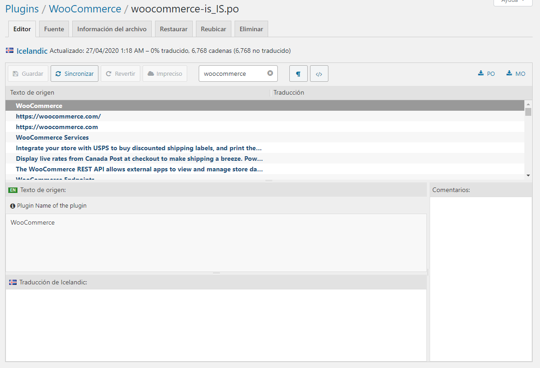
Task: Open the Eliminar tab
Action: point(252,29)
